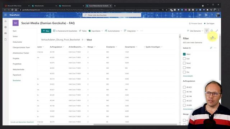The width and height of the screenshot is (230, 129).
Task: Expand the Exportieren dropdown
Action: [x=102, y=31]
